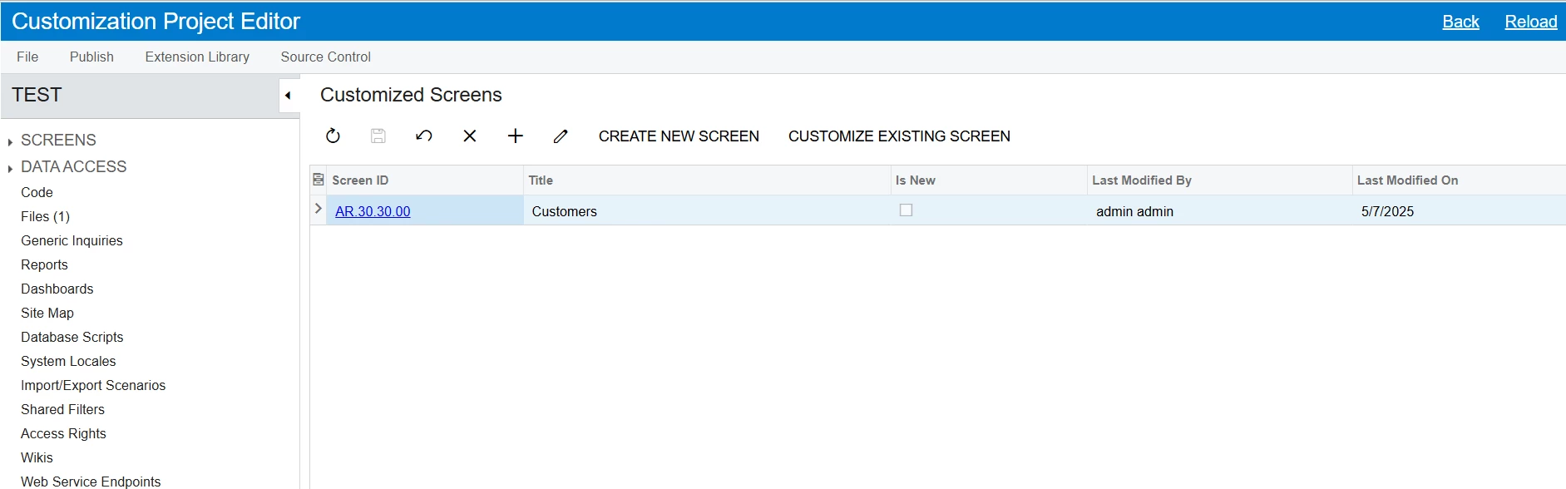Click the Reload link
The height and width of the screenshot is (489, 1566).
tap(1530, 22)
